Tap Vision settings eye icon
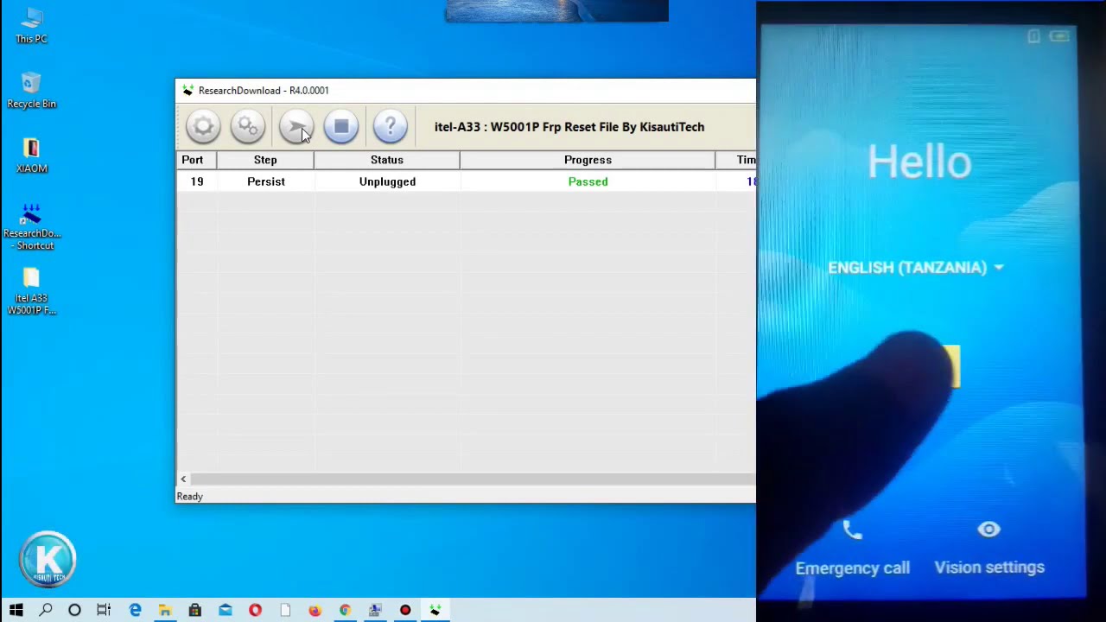This screenshot has height=622, width=1106. coord(988,529)
